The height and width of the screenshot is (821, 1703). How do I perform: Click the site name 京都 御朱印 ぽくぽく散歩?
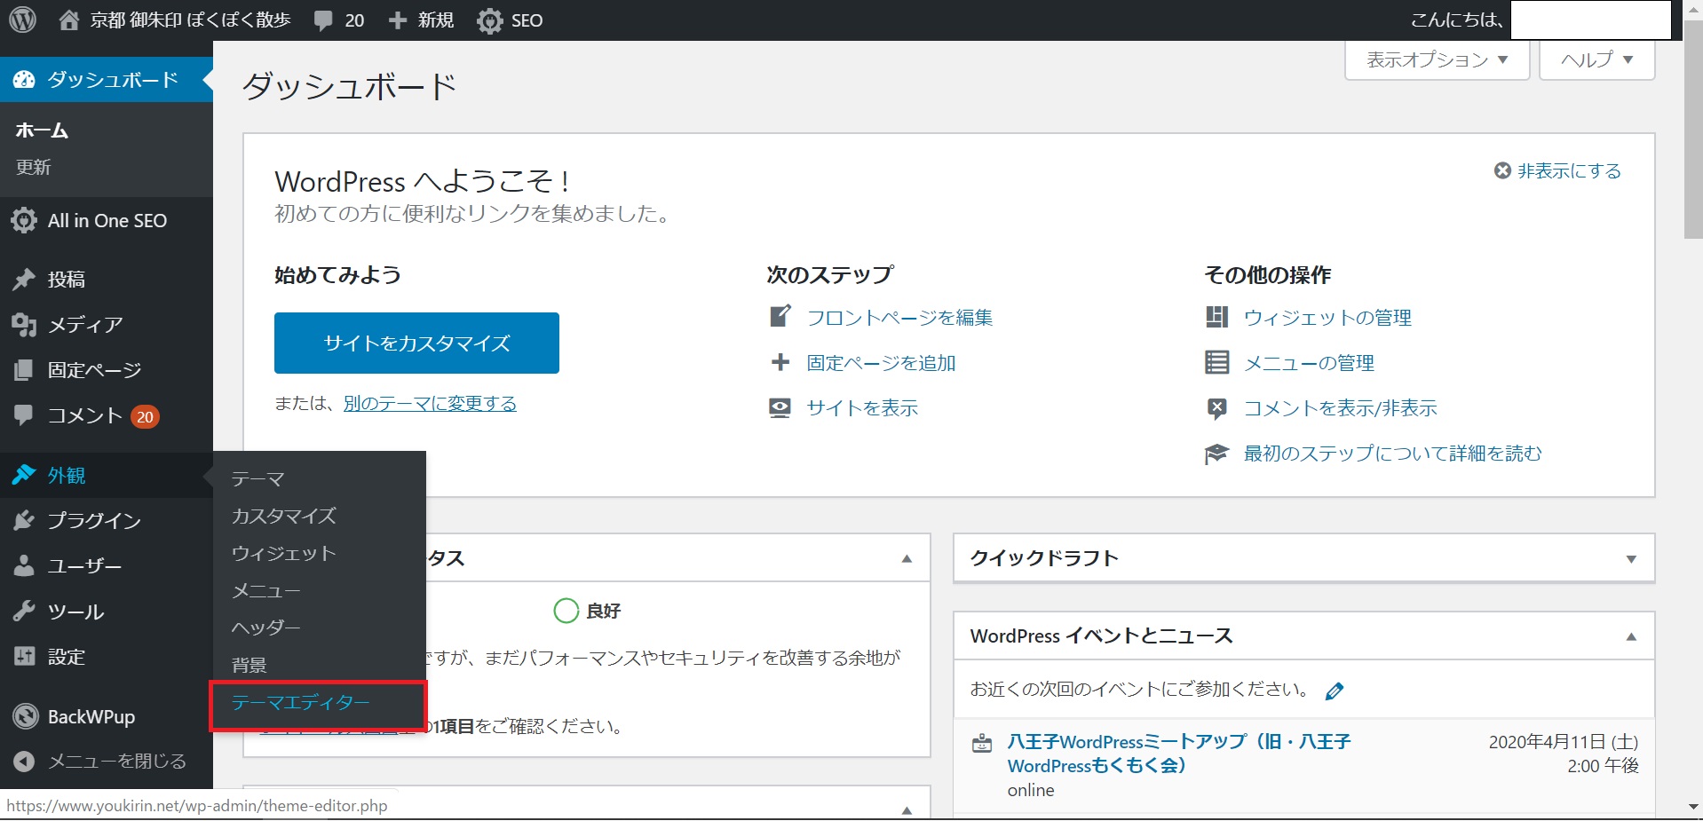pos(190,20)
